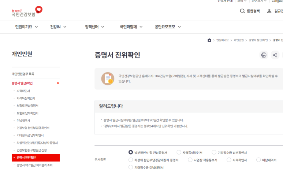
Task: Select 기타징수금 납부확인서 radio option
Action: click(x=214, y=152)
